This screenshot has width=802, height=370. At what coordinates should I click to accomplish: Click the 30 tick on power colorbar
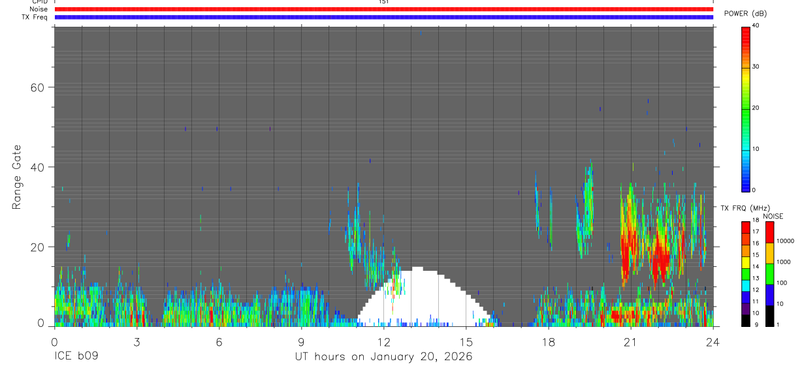click(x=756, y=67)
